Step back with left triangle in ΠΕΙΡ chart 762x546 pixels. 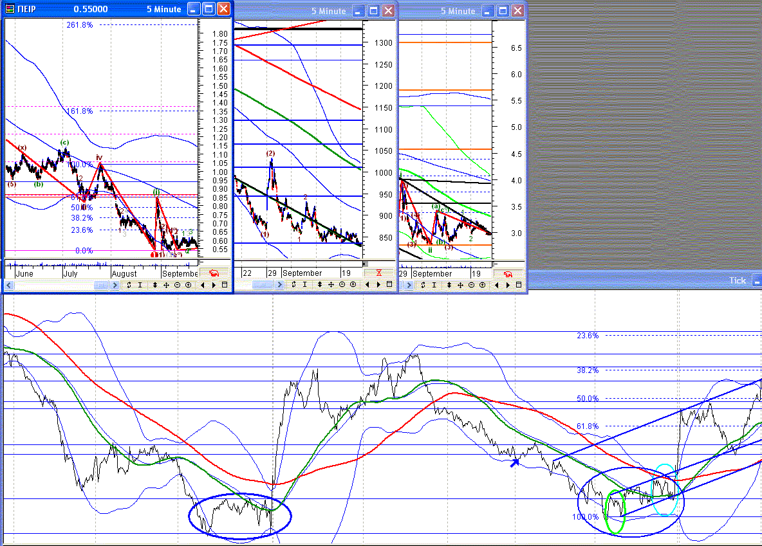click(203, 285)
